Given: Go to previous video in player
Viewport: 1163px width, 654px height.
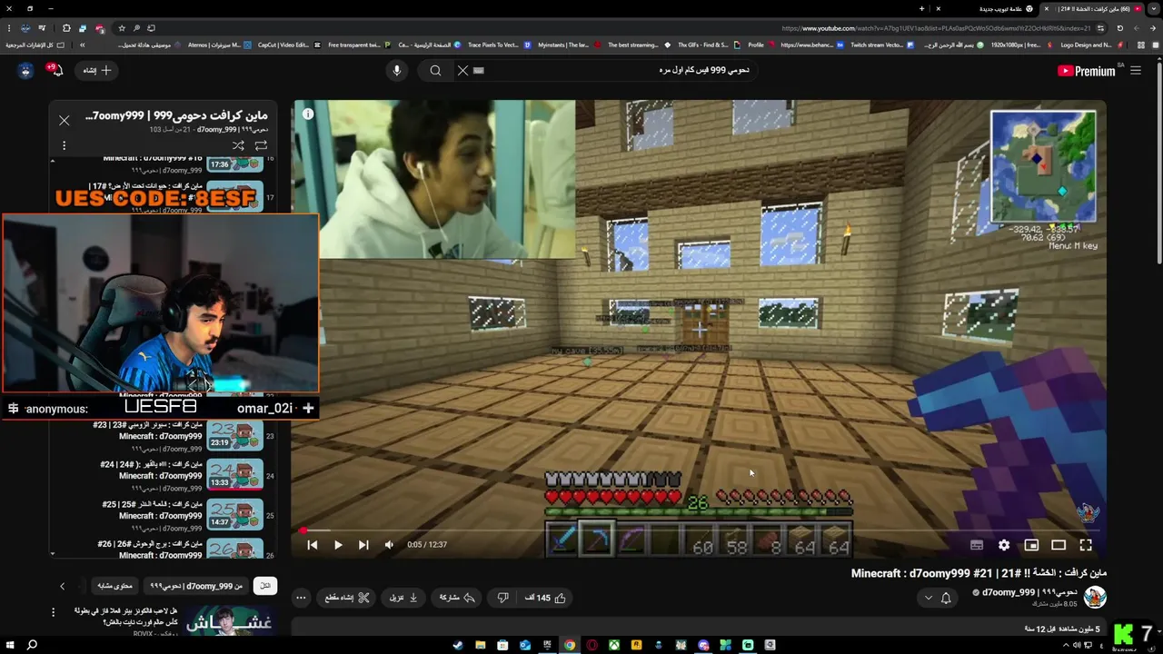Looking at the screenshot, I should [313, 545].
